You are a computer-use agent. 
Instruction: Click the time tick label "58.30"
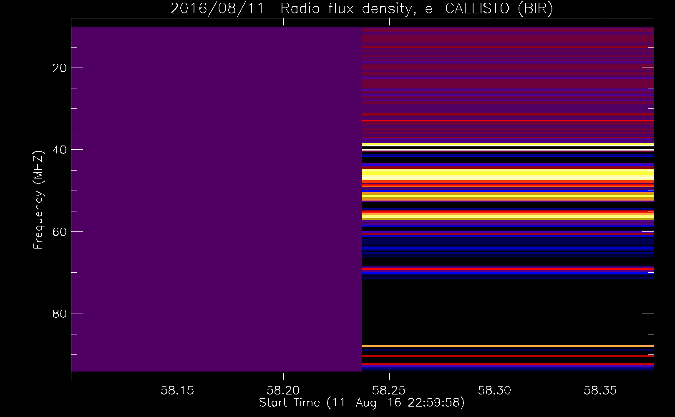pyautogui.click(x=495, y=391)
